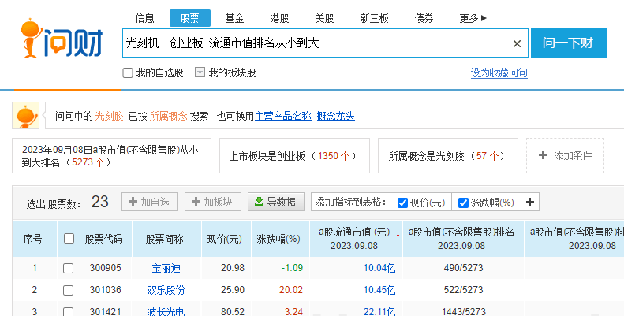This screenshot has height=316, width=624.
Task: Switch to the 美股 tab
Action: tap(324, 18)
